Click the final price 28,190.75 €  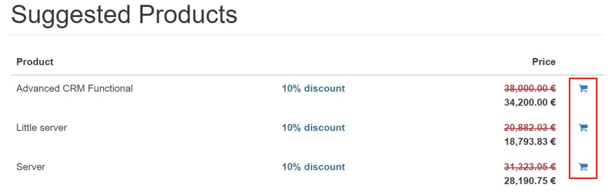click(x=529, y=181)
